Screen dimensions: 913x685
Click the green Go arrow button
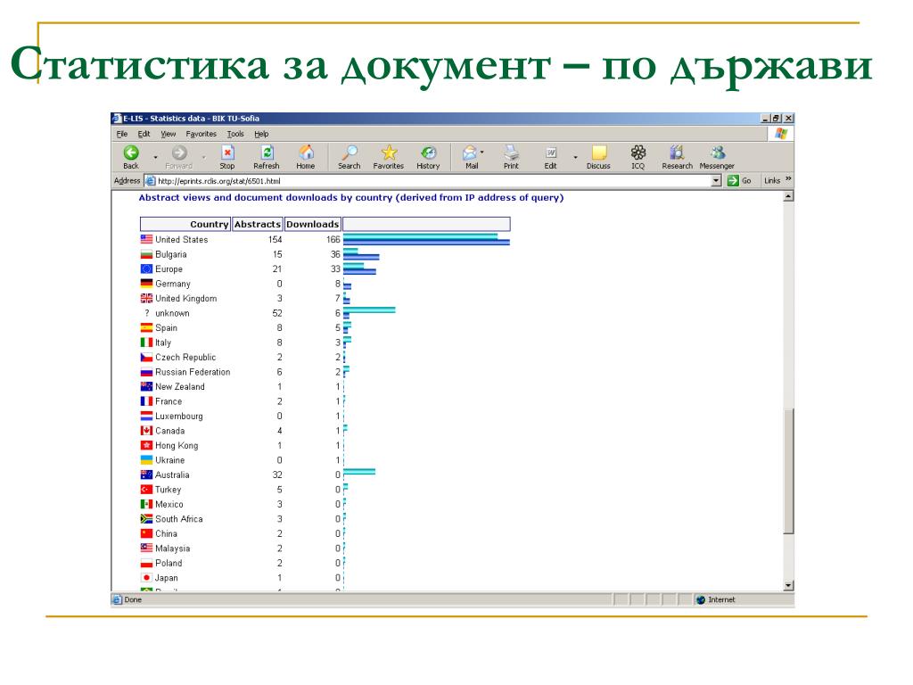pos(733,180)
